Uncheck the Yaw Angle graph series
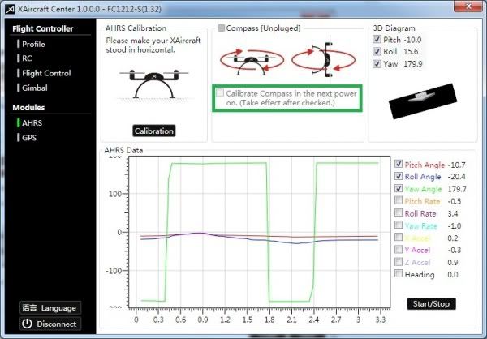This screenshot has width=487, height=339. coord(399,188)
